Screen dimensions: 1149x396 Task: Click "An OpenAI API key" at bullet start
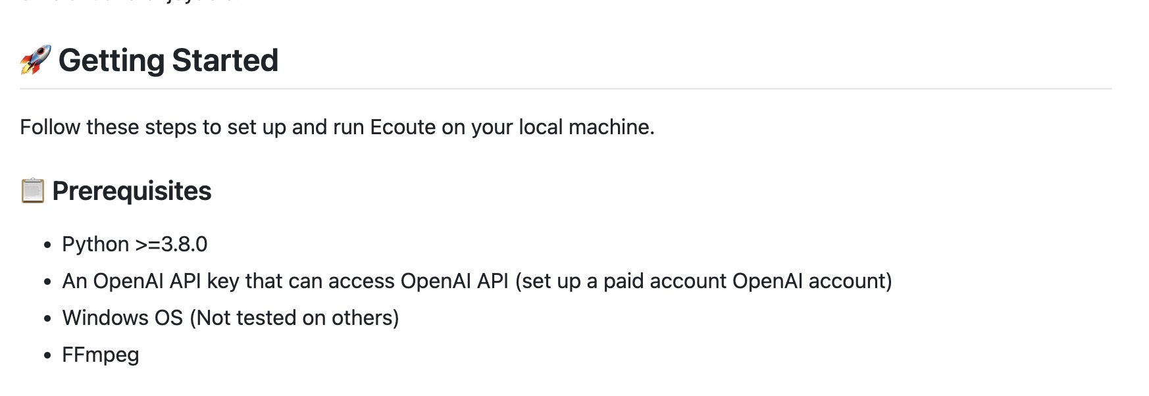click(151, 282)
